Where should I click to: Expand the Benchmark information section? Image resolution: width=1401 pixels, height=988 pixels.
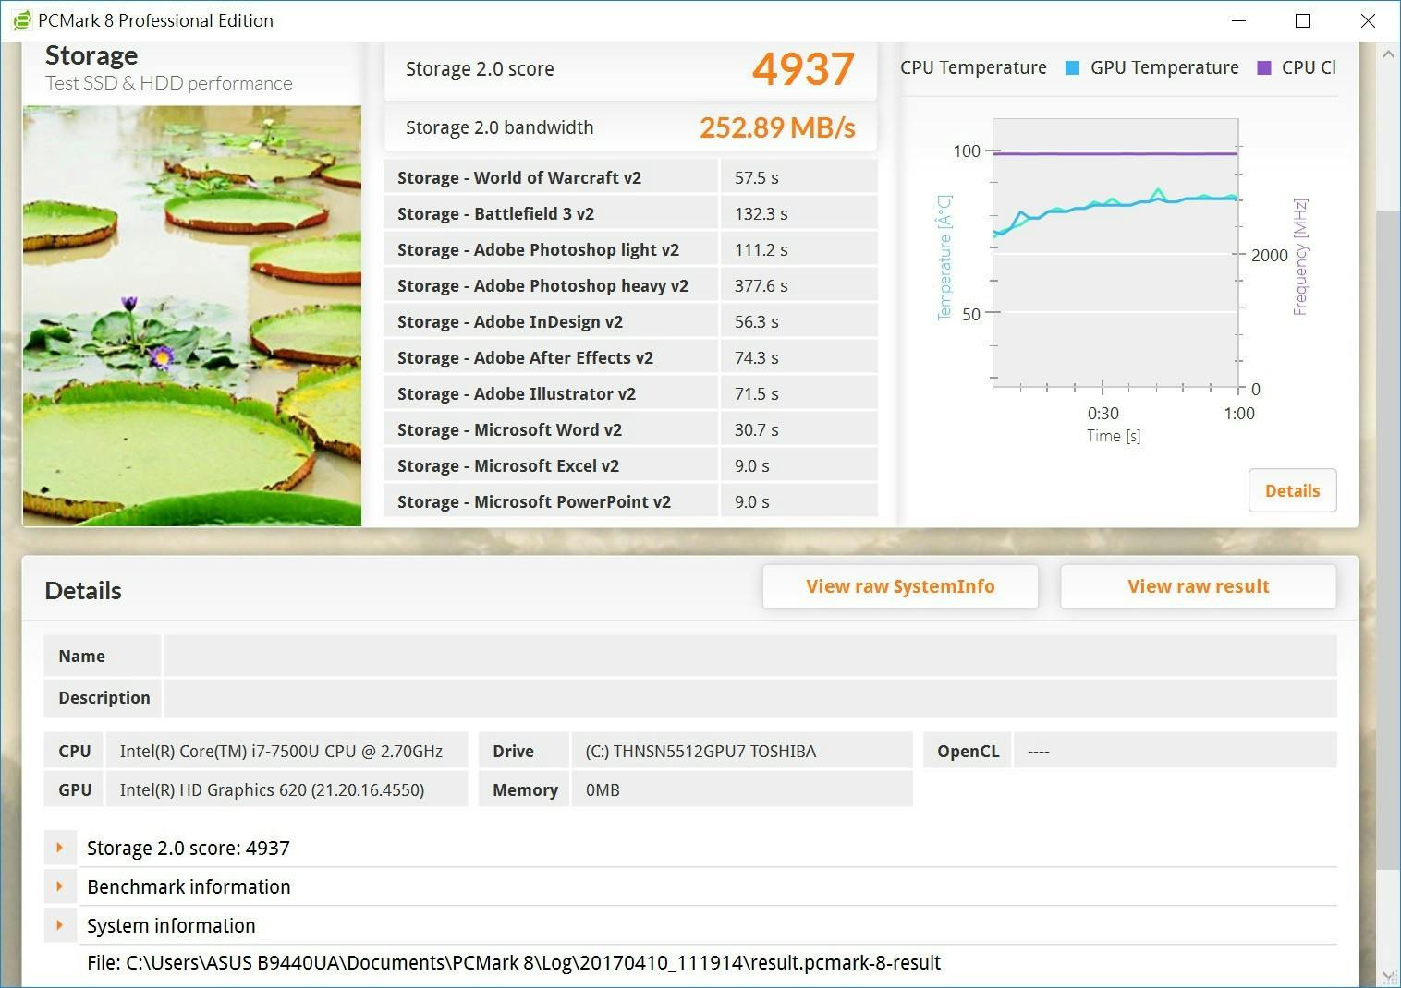coord(60,886)
